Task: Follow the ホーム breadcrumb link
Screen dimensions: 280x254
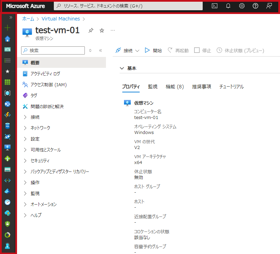Action: click(28, 19)
